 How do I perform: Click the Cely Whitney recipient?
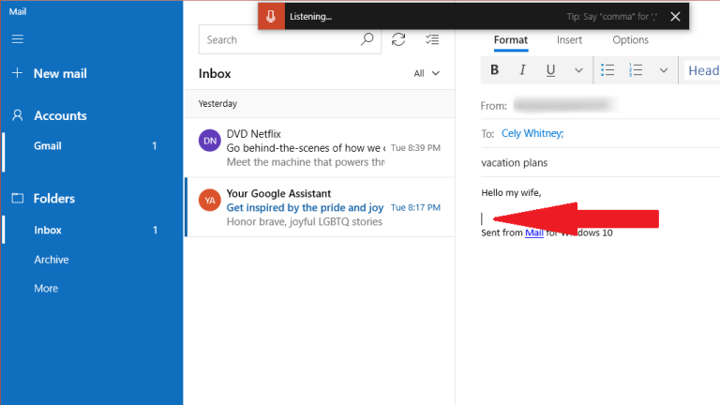click(532, 133)
